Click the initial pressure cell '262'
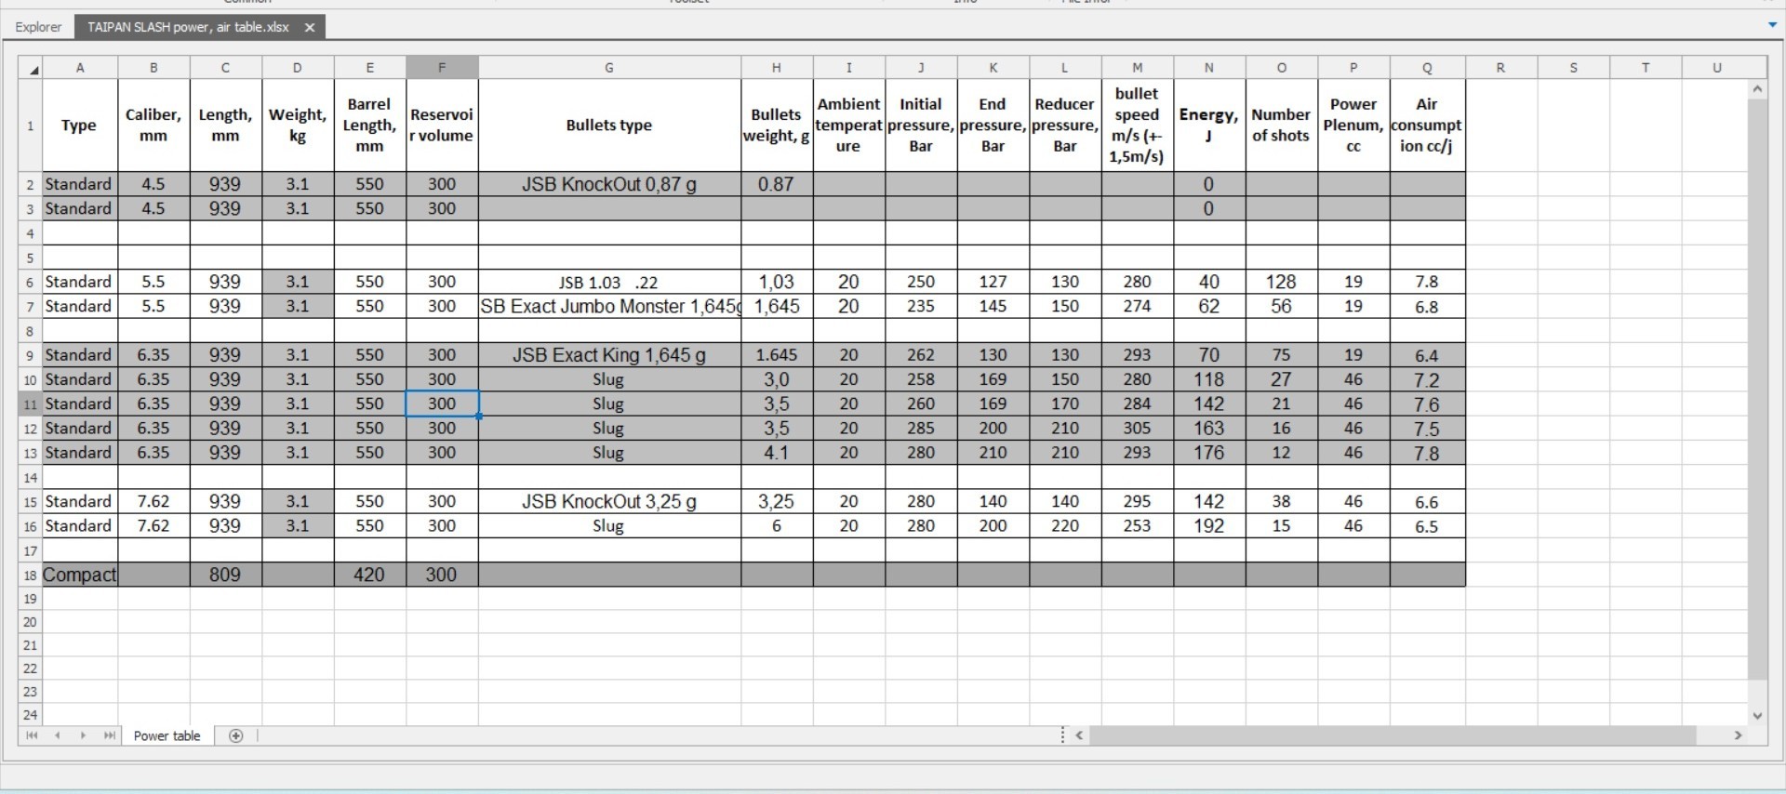 click(921, 355)
